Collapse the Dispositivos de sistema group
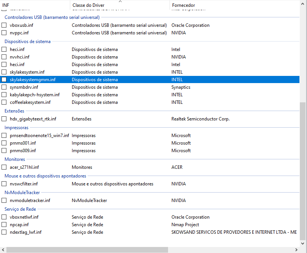 pyautogui.click(x=28, y=42)
